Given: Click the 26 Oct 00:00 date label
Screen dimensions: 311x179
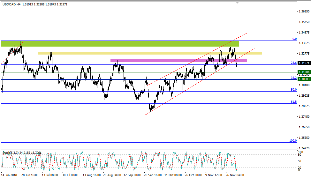Looking at the screenshot, I should (x=193, y=175).
